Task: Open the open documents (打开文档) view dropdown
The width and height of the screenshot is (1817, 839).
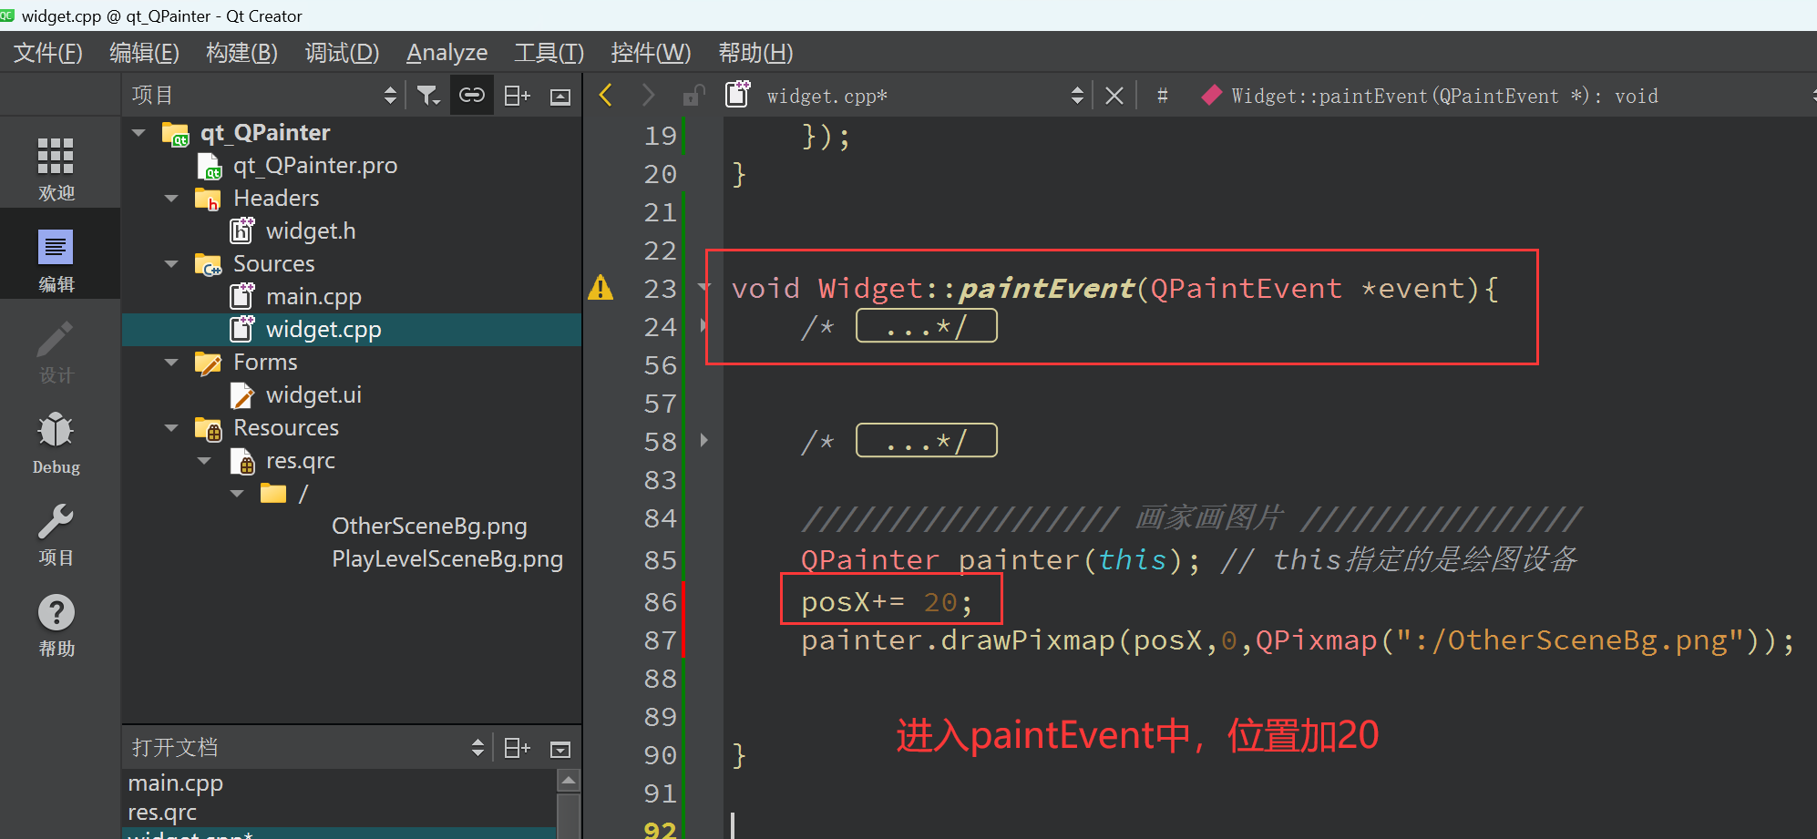Action: coord(307,748)
